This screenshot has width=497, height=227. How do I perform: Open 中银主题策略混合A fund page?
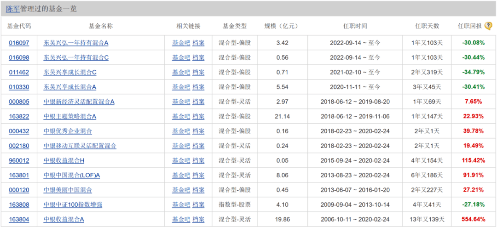(70, 116)
